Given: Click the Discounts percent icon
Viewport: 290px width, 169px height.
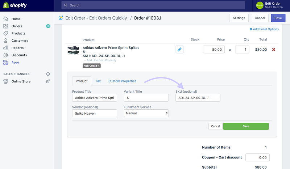Looking at the screenshot, I should 6,55.
